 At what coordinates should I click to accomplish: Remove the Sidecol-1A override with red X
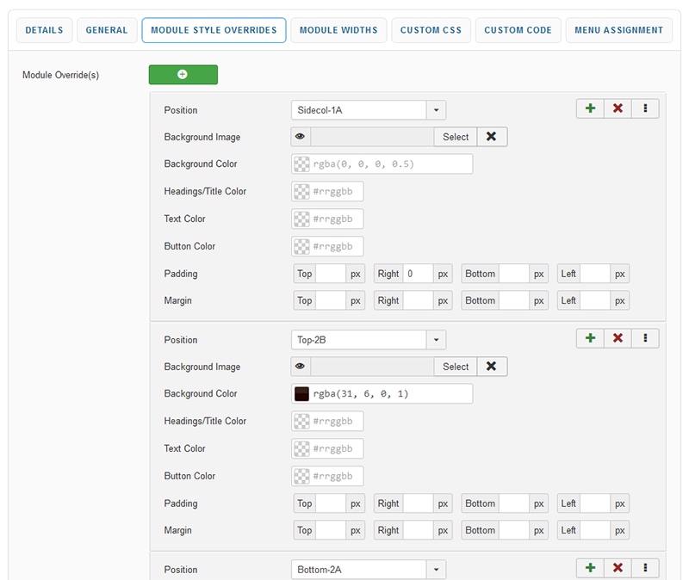[618, 109]
